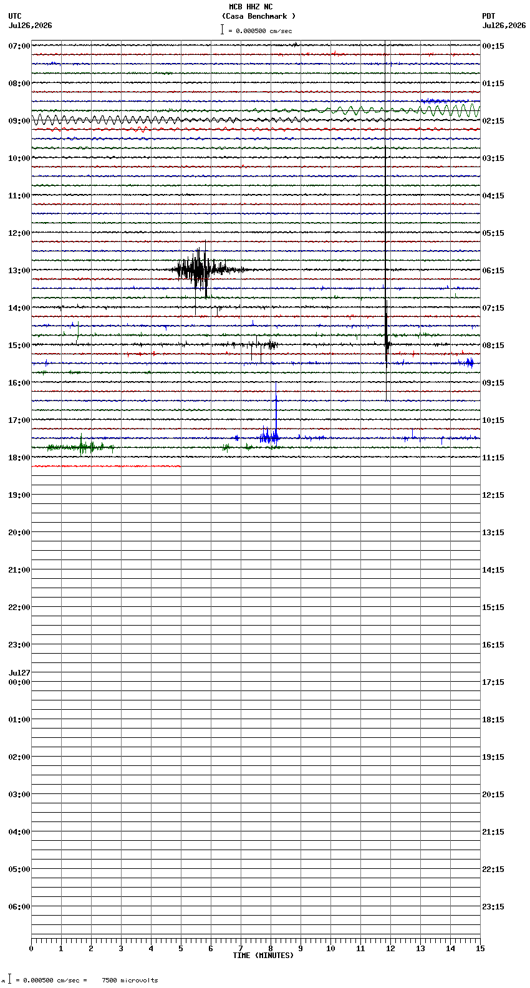
Task: Click the scale bar symbol in the footer
Action: pyautogui.click(x=9, y=979)
